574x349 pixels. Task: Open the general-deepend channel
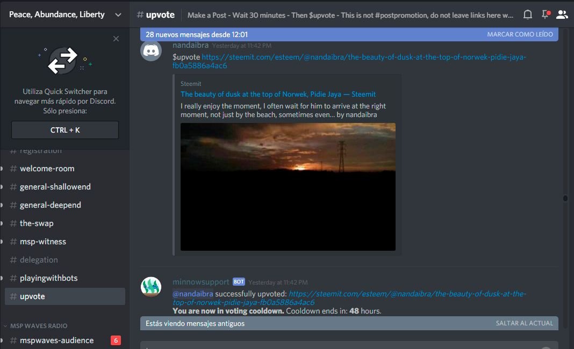(x=65, y=205)
